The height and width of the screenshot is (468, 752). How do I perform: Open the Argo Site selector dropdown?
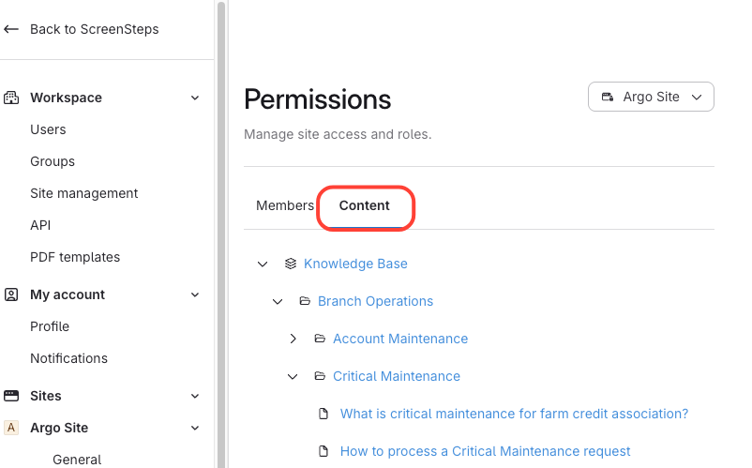[651, 97]
